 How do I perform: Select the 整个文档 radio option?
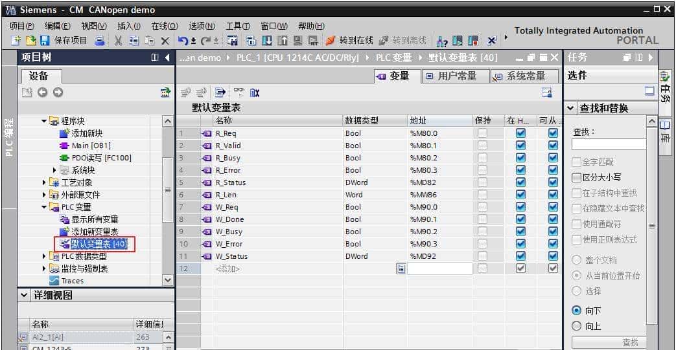pyautogui.click(x=576, y=259)
